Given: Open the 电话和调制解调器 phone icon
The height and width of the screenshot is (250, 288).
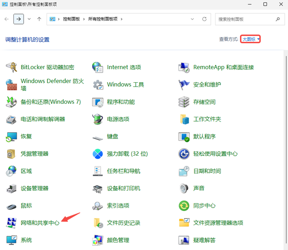Looking at the screenshot, I should click(x=12, y=119).
